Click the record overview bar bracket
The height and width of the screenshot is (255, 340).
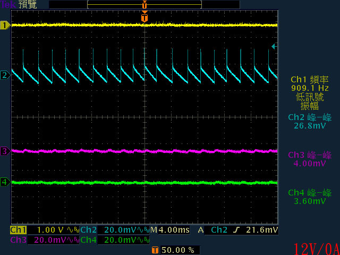pyautogui.click(x=144, y=5)
